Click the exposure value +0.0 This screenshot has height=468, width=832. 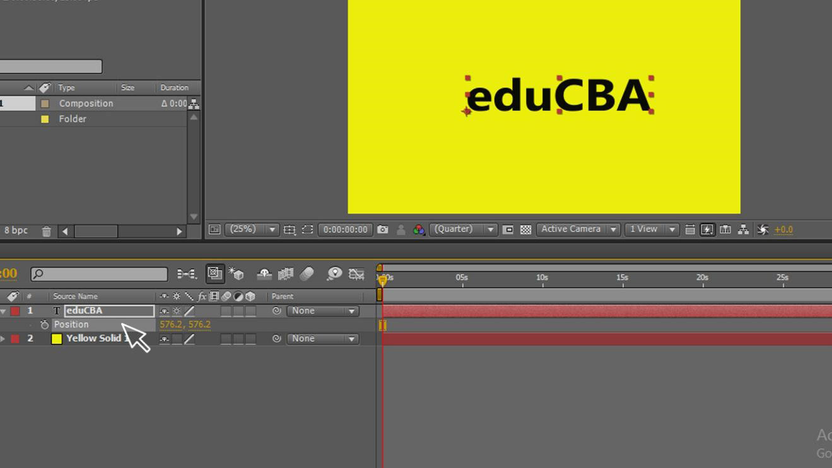point(783,230)
